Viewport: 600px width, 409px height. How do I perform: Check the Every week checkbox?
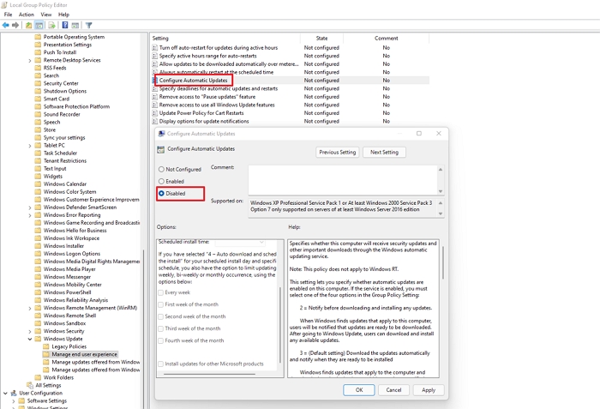[x=161, y=292]
